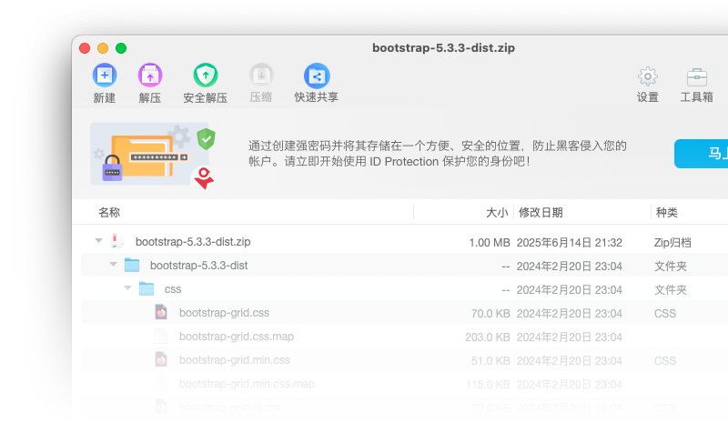Click the zip archive file icon
Viewport: 728px width, 423px height.
tap(117, 241)
